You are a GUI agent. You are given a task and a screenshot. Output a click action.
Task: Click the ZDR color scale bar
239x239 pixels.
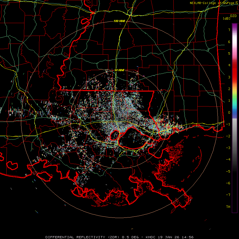tap(234, 118)
